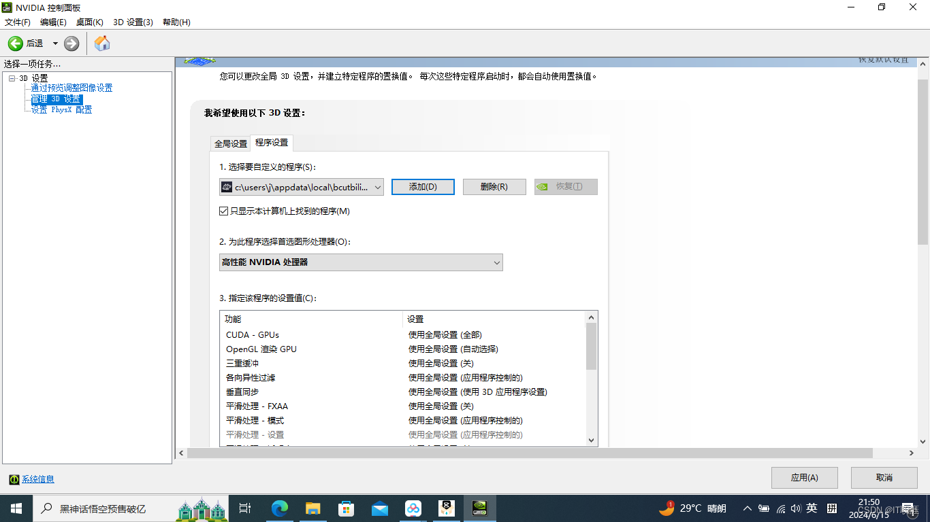
Task: Click the 添加(D) button
Action: coord(423,187)
